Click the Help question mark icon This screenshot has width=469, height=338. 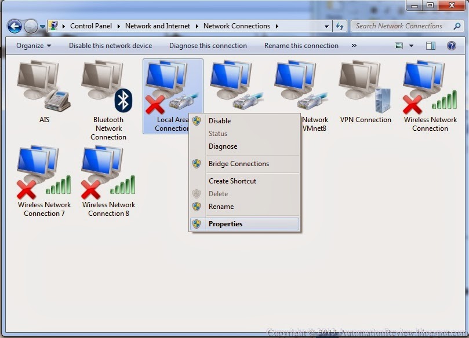tap(451, 45)
